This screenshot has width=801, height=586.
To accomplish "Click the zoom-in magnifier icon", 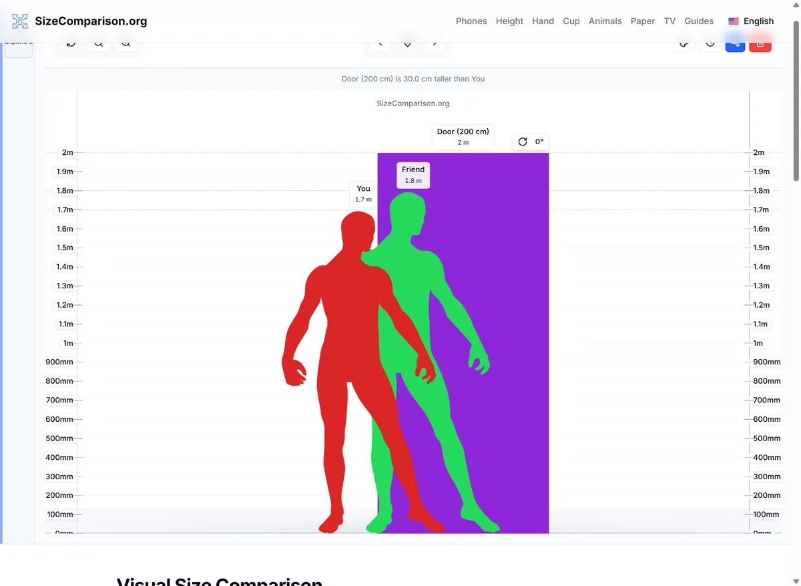I will (125, 44).
